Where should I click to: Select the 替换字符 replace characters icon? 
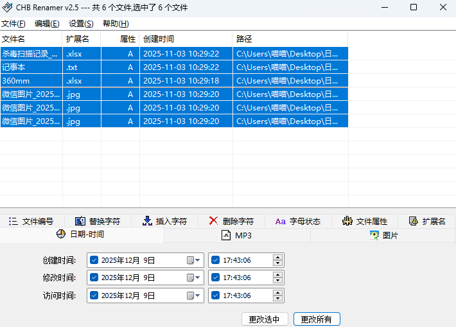pos(80,221)
